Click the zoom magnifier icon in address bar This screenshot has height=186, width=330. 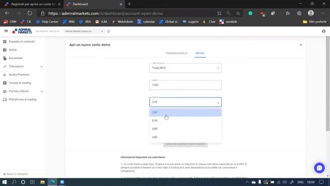(228, 13)
